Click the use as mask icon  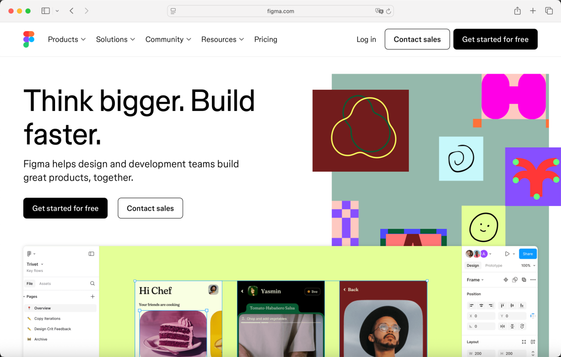coord(515,280)
